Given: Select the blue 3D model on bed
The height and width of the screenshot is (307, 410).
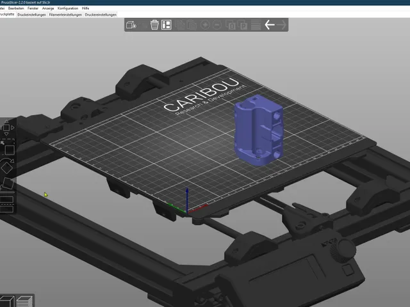Looking at the screenshot, I should point(258,130).
